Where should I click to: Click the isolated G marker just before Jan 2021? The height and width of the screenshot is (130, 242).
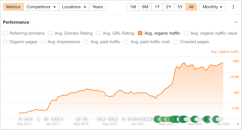[123, 119]
